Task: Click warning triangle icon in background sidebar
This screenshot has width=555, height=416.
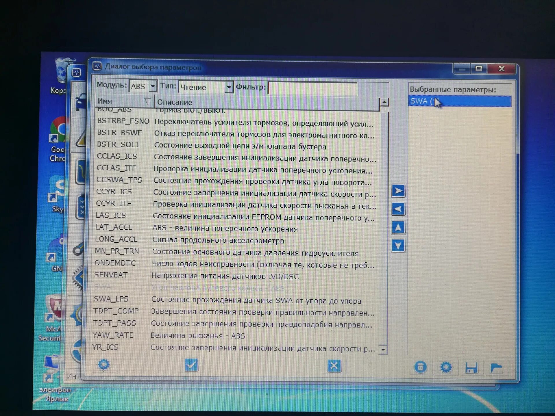Action: [x=81, y=139]
